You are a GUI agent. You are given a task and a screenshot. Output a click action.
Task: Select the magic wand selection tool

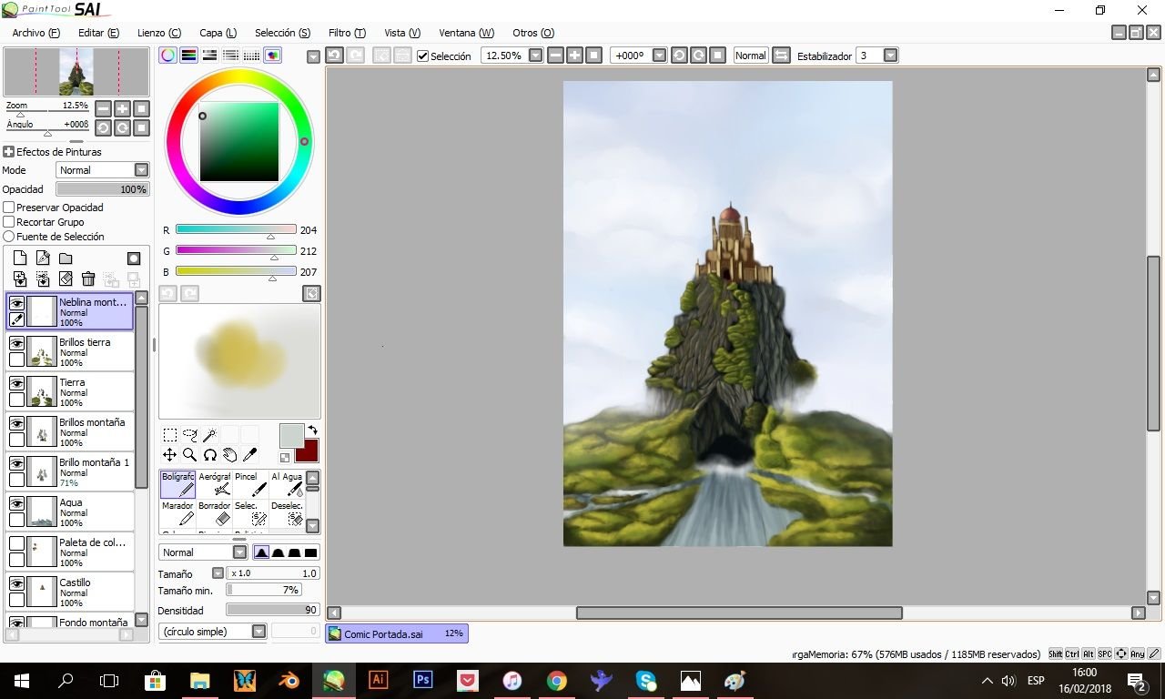209,435
